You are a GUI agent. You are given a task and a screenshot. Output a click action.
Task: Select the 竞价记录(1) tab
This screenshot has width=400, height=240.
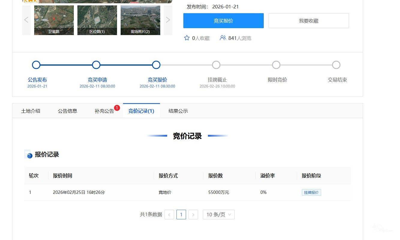point(141,111)
